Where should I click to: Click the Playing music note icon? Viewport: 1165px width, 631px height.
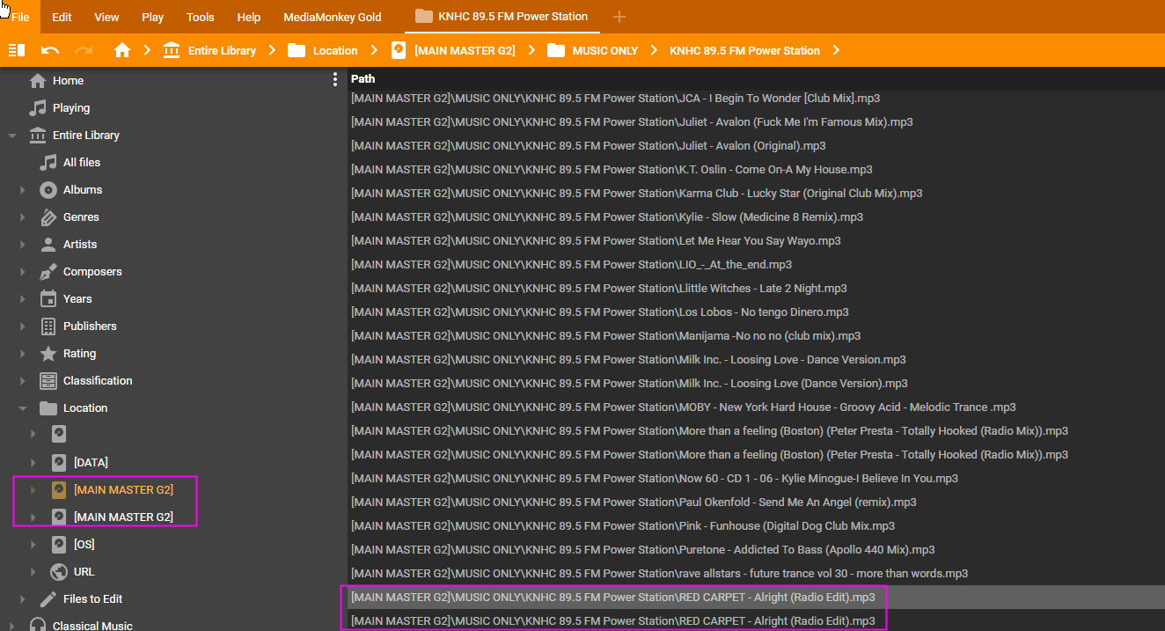38,107
